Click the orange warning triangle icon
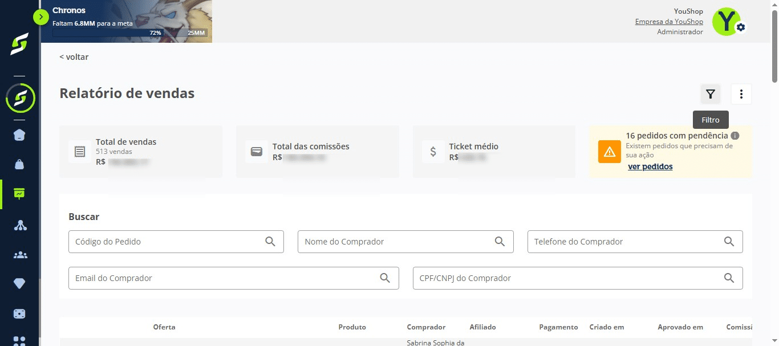Screen dimensions: 779x346 tap(610, 152)
